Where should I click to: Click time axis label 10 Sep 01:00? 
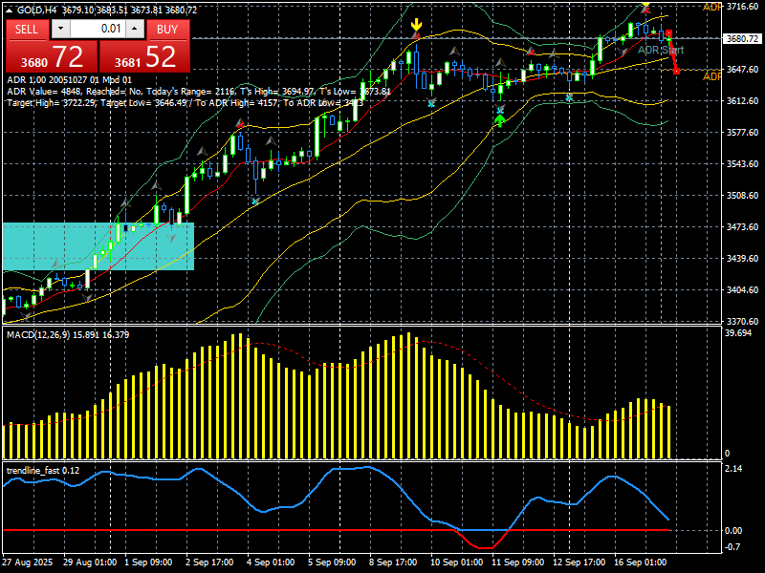coord(457,562)
